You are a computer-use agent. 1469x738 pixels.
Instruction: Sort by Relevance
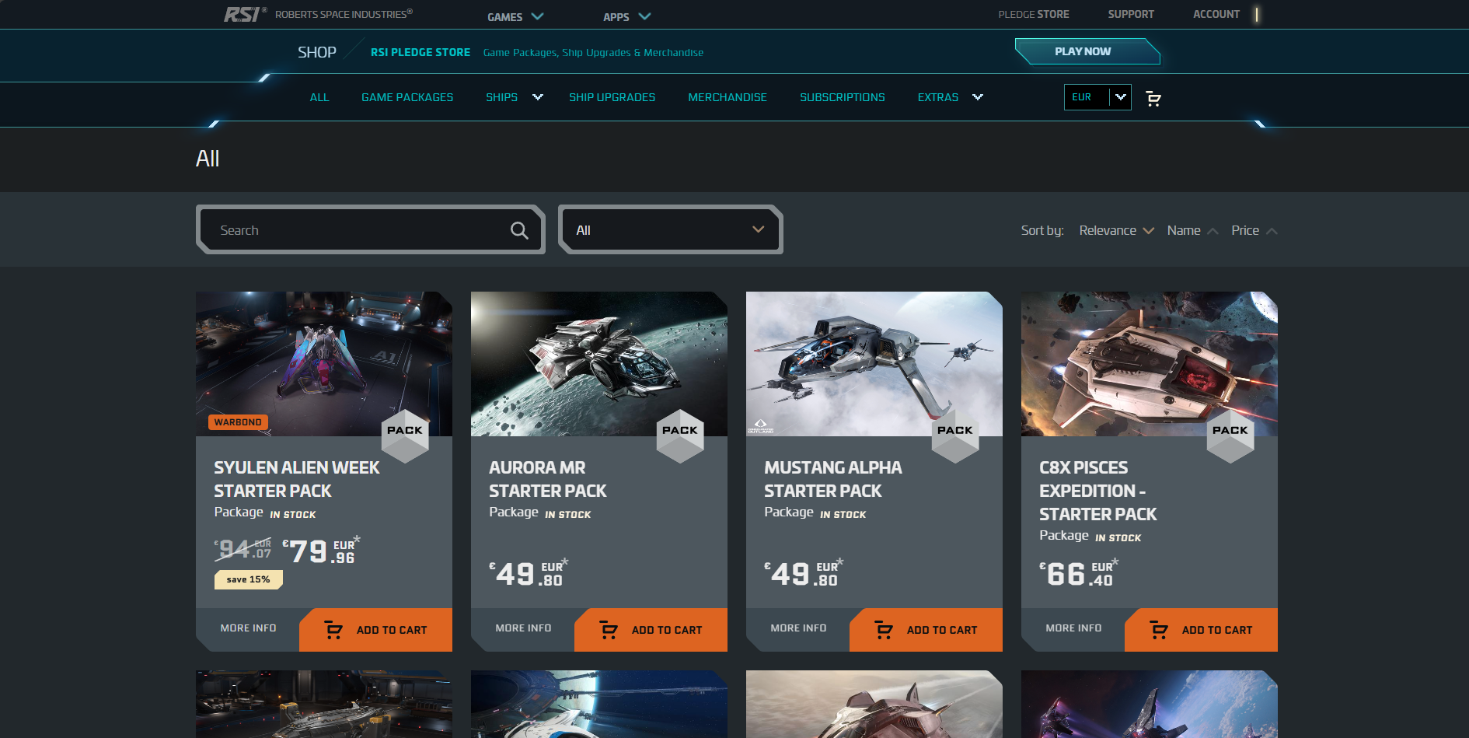[1116, 230]
